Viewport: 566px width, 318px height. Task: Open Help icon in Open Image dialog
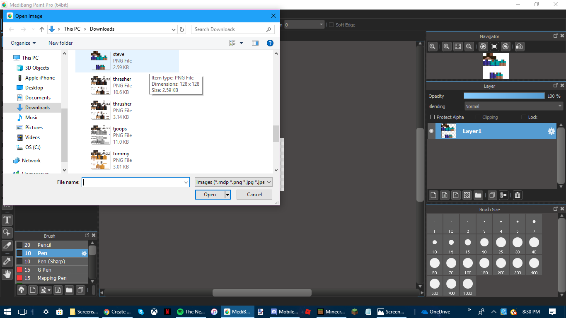coord(270,43)
